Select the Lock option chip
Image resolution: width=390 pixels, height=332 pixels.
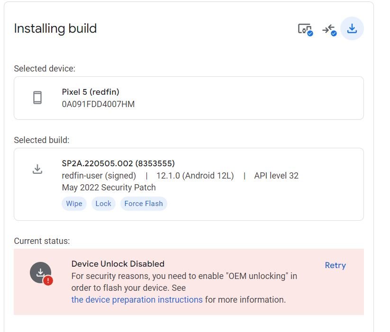(x=103, y=204)
